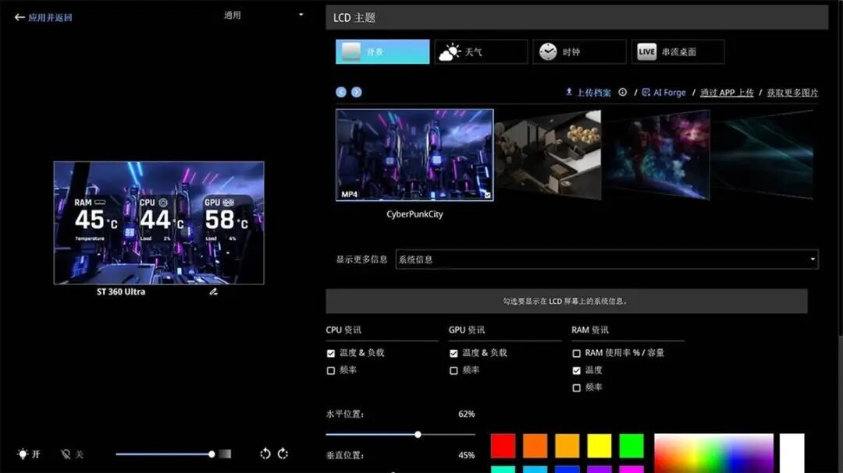Enable RAM 使用率 % / 容量 checkbox
The width and height of the screenshot is (843, 473).
click(576, 353)
